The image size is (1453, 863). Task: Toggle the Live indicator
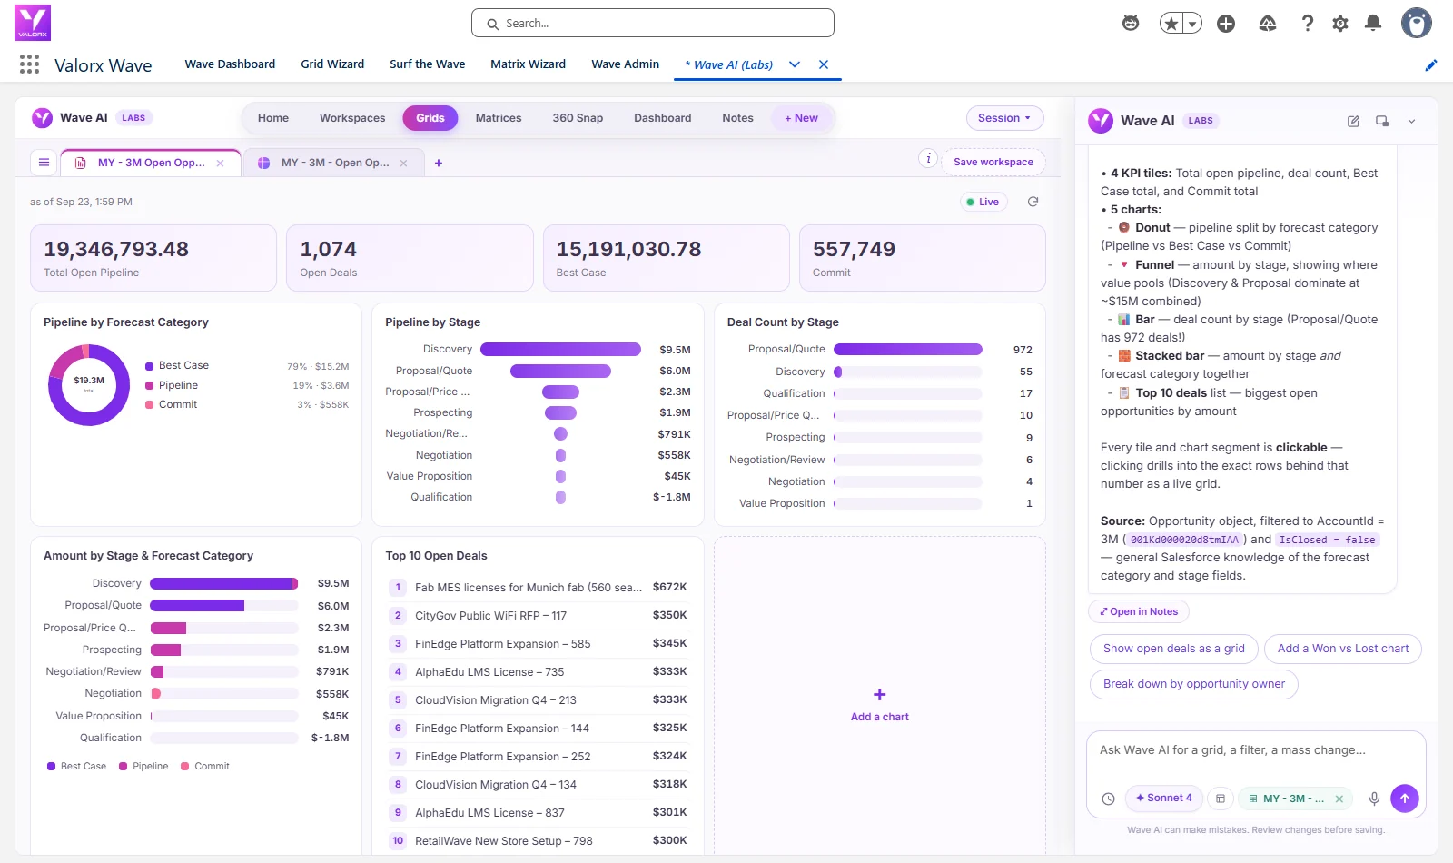click(x=983, y=202)
